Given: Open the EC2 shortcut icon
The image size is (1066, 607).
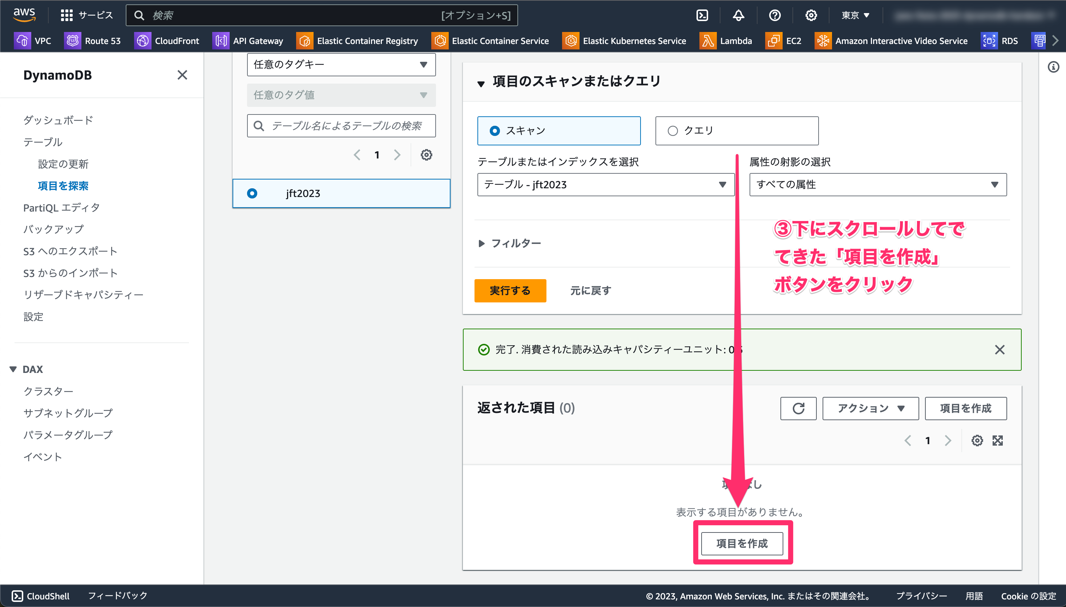Looking at the screenshot, I should tap(774, 41).
